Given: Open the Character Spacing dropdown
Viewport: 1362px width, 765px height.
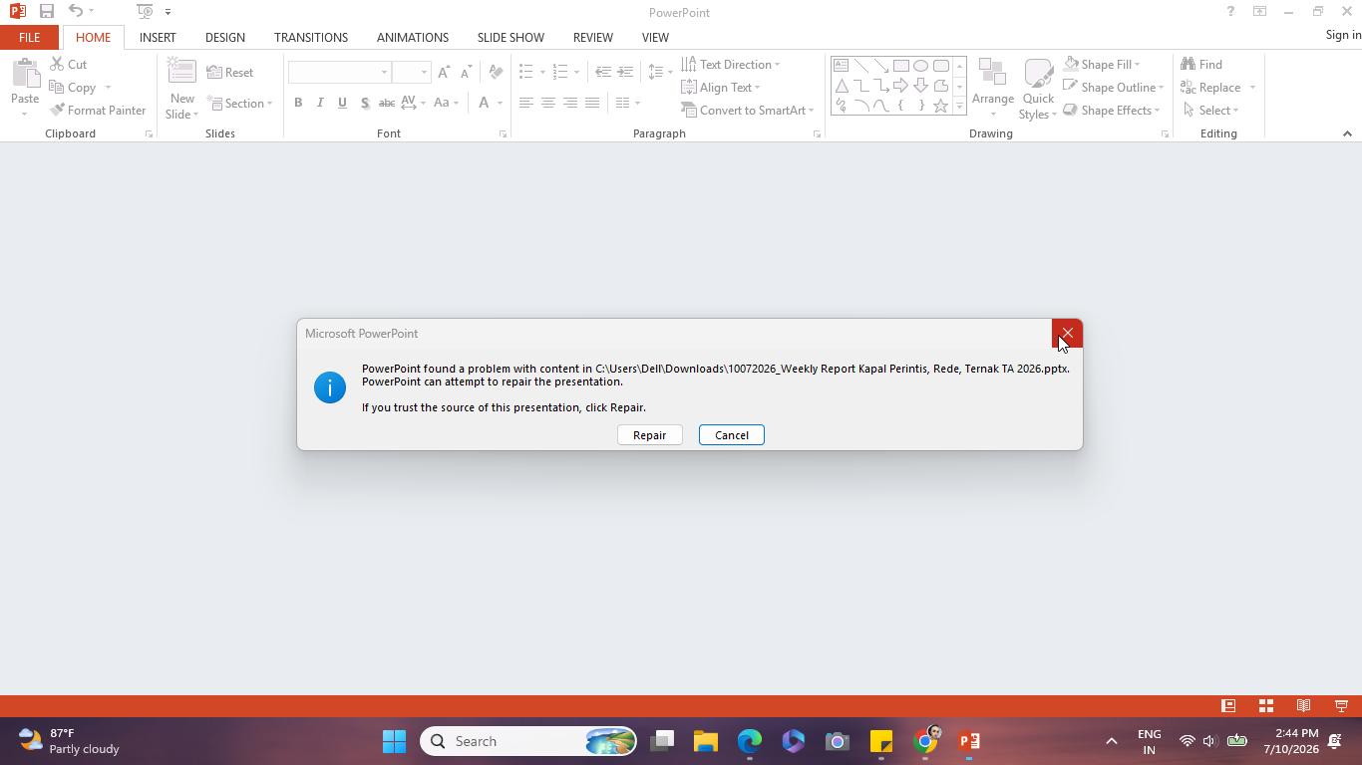Looking at the screenshot, I should coord(413,103).
